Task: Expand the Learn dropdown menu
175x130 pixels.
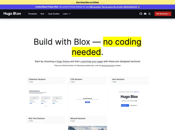Action: click(x=67, y=14)
